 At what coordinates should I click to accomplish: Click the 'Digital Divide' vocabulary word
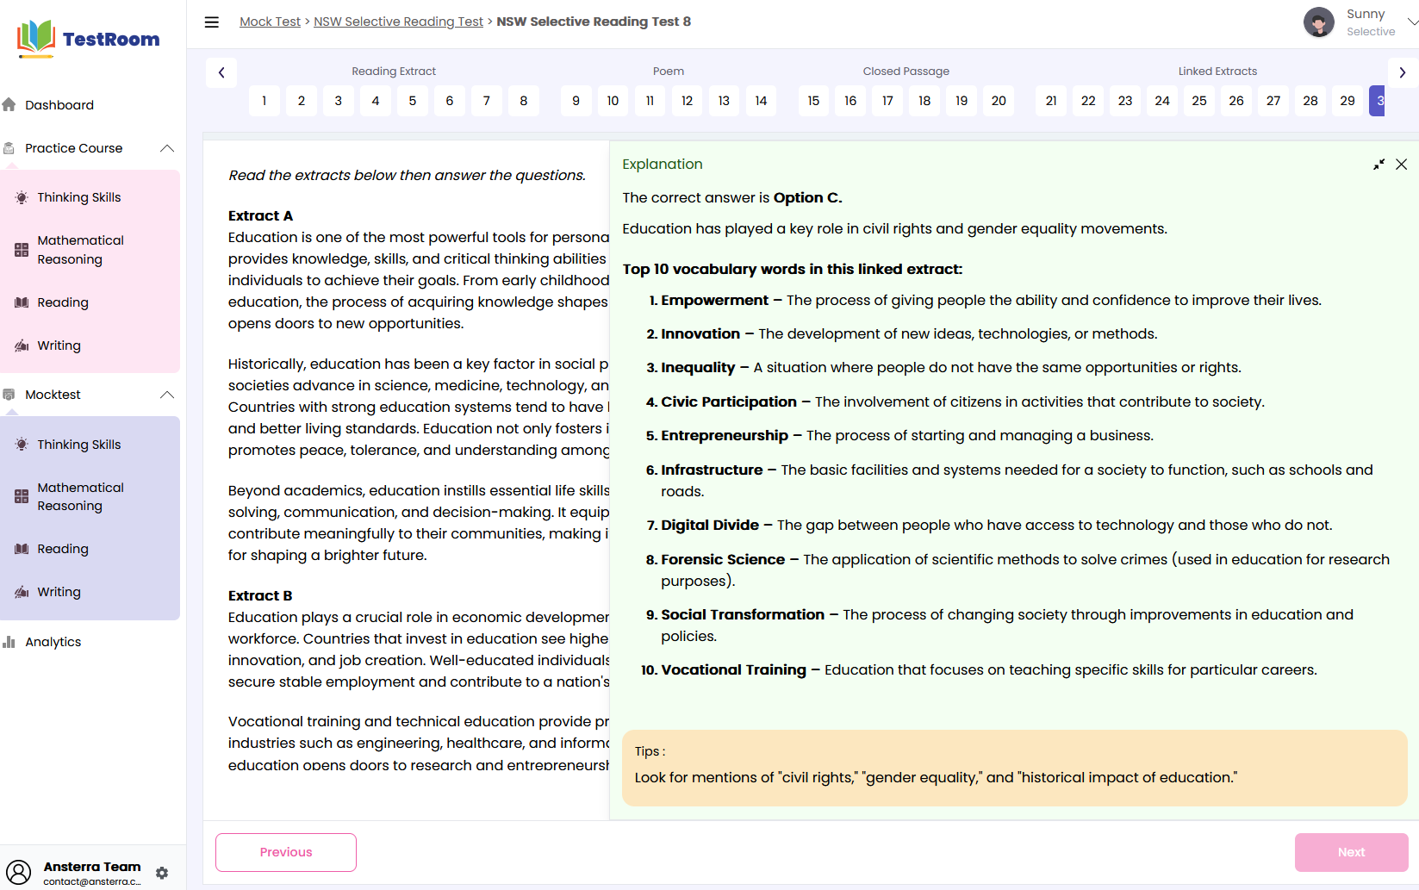[x=710, y=525]
